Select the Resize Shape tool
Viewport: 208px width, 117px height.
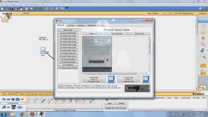pyautogui.click(x=203, y=57)
